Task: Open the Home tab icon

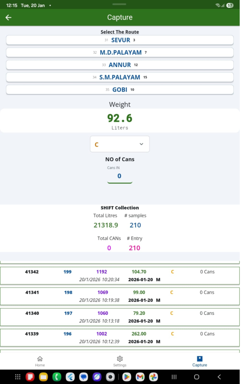Action: click(40, 359)
